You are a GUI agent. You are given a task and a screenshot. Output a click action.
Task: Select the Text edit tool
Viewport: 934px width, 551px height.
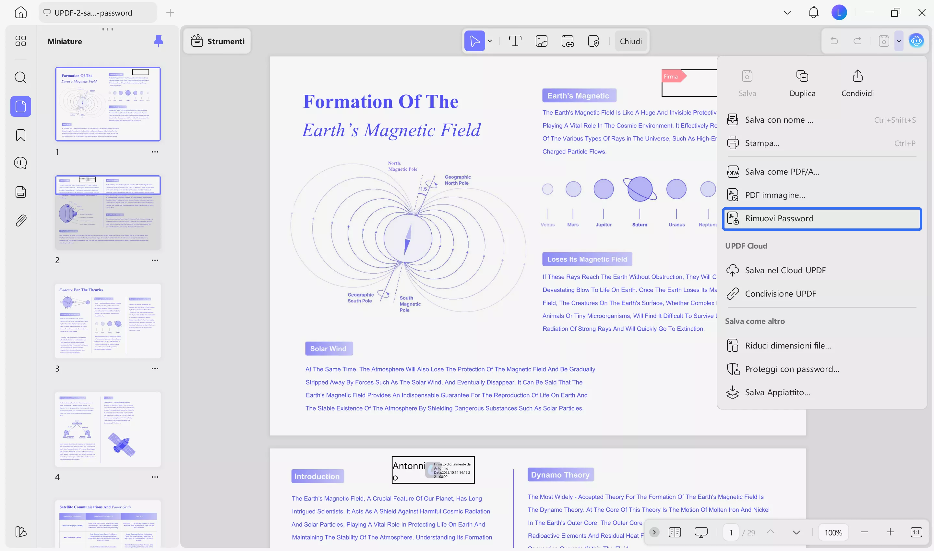tap(515, 41)
